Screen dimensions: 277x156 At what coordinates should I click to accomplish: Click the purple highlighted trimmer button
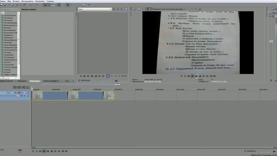[x=108, y=76]
